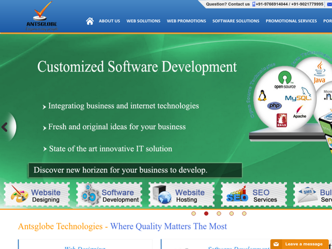Click the envelope icon in Leave a message

coord(276,244)
